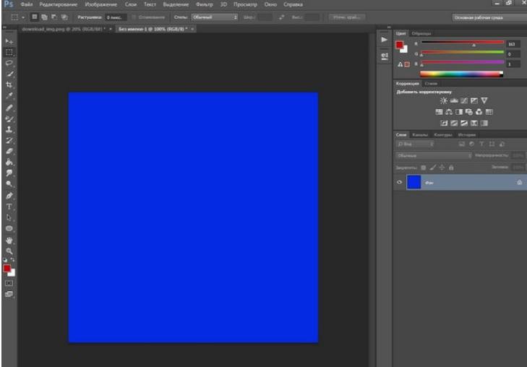Open the layer filter Вид dropdown

coord(416,144)
